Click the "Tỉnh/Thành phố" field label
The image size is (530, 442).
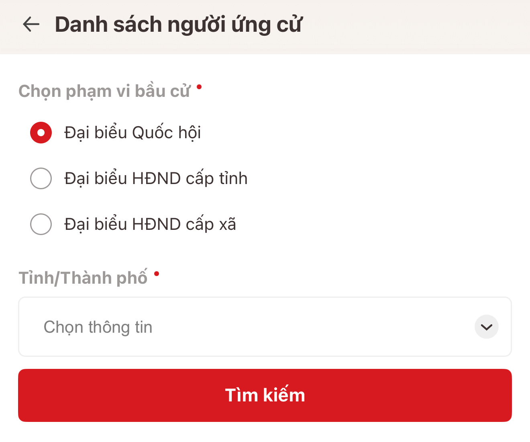click(83, 278)
